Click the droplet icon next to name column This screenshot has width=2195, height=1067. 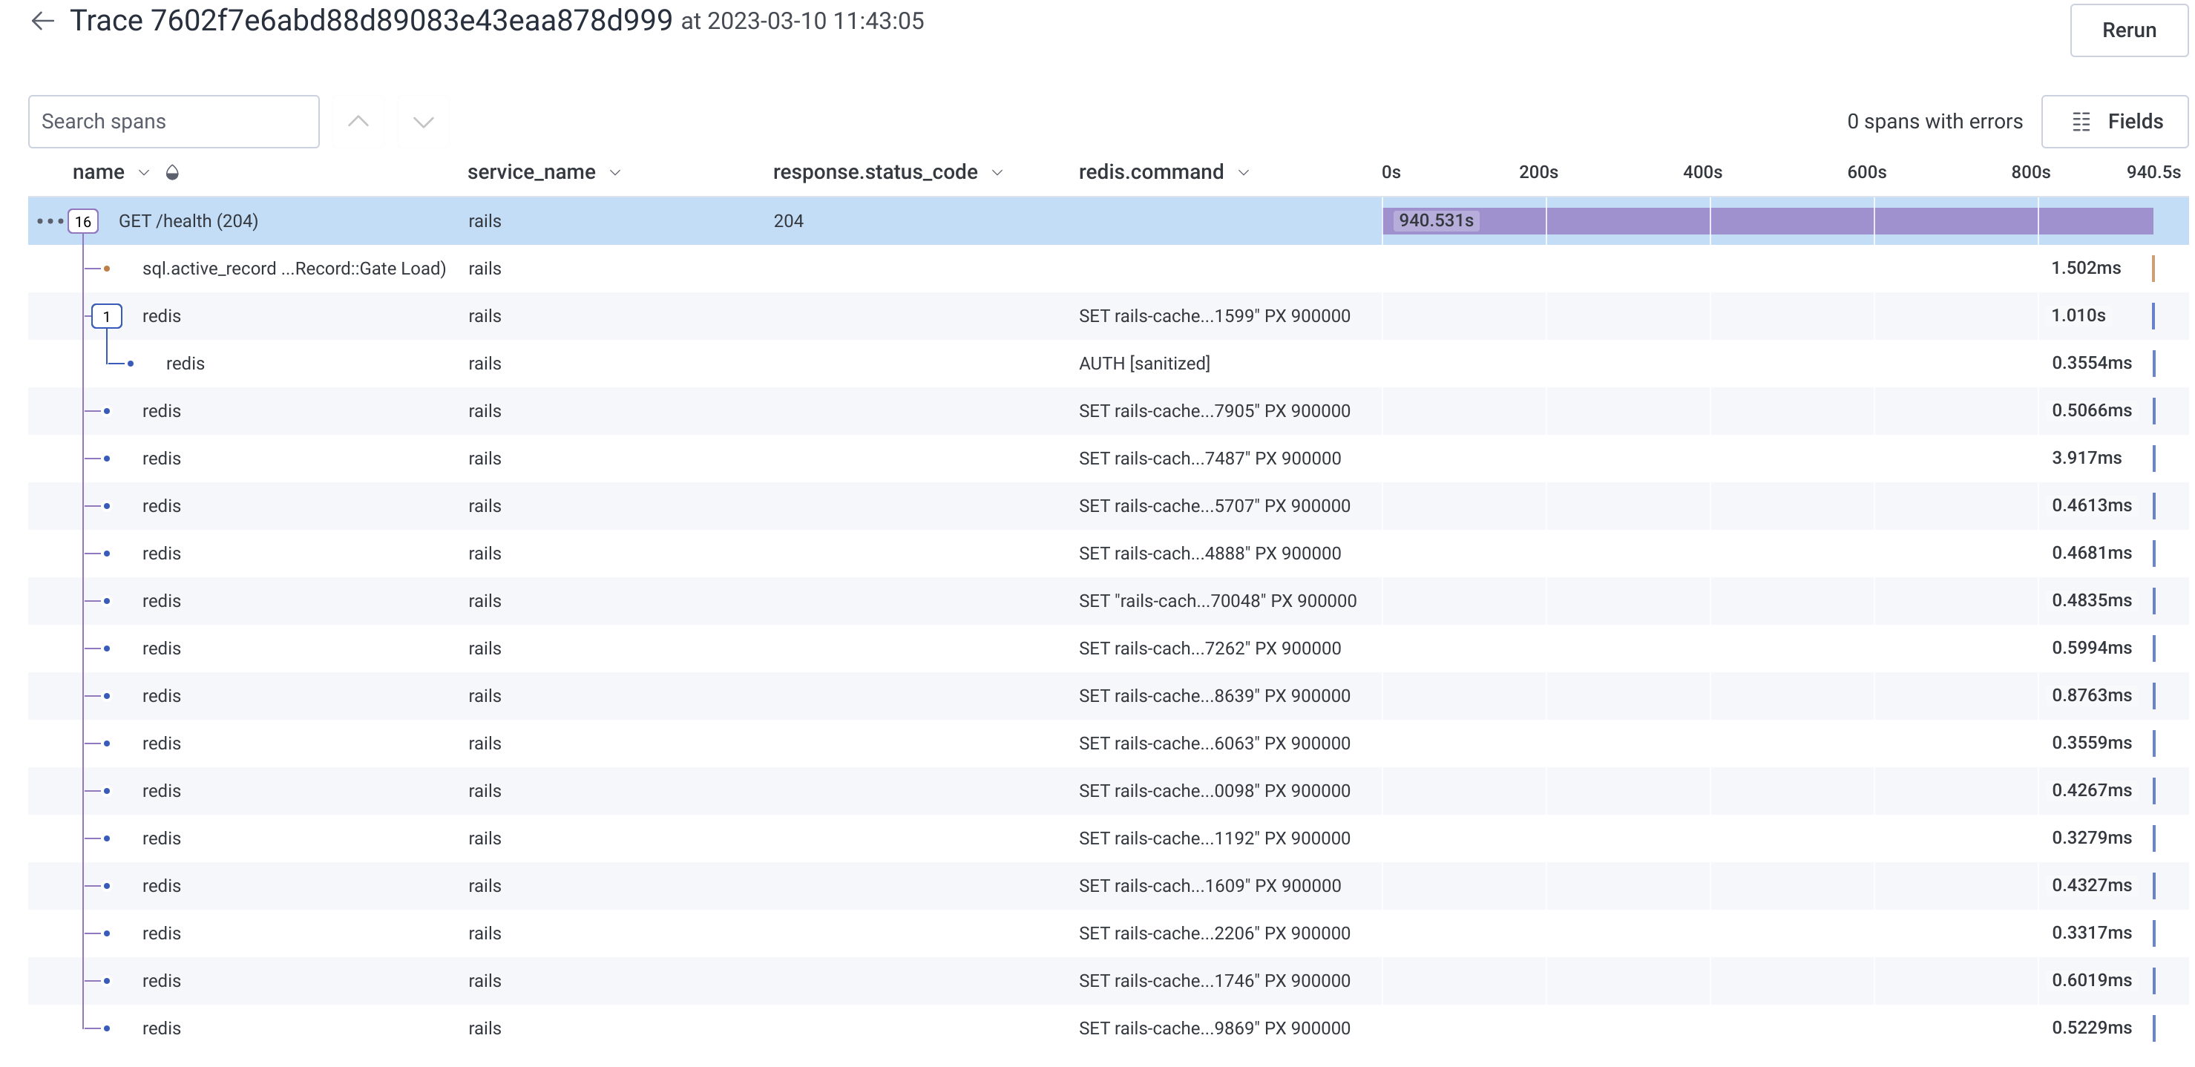172,171
